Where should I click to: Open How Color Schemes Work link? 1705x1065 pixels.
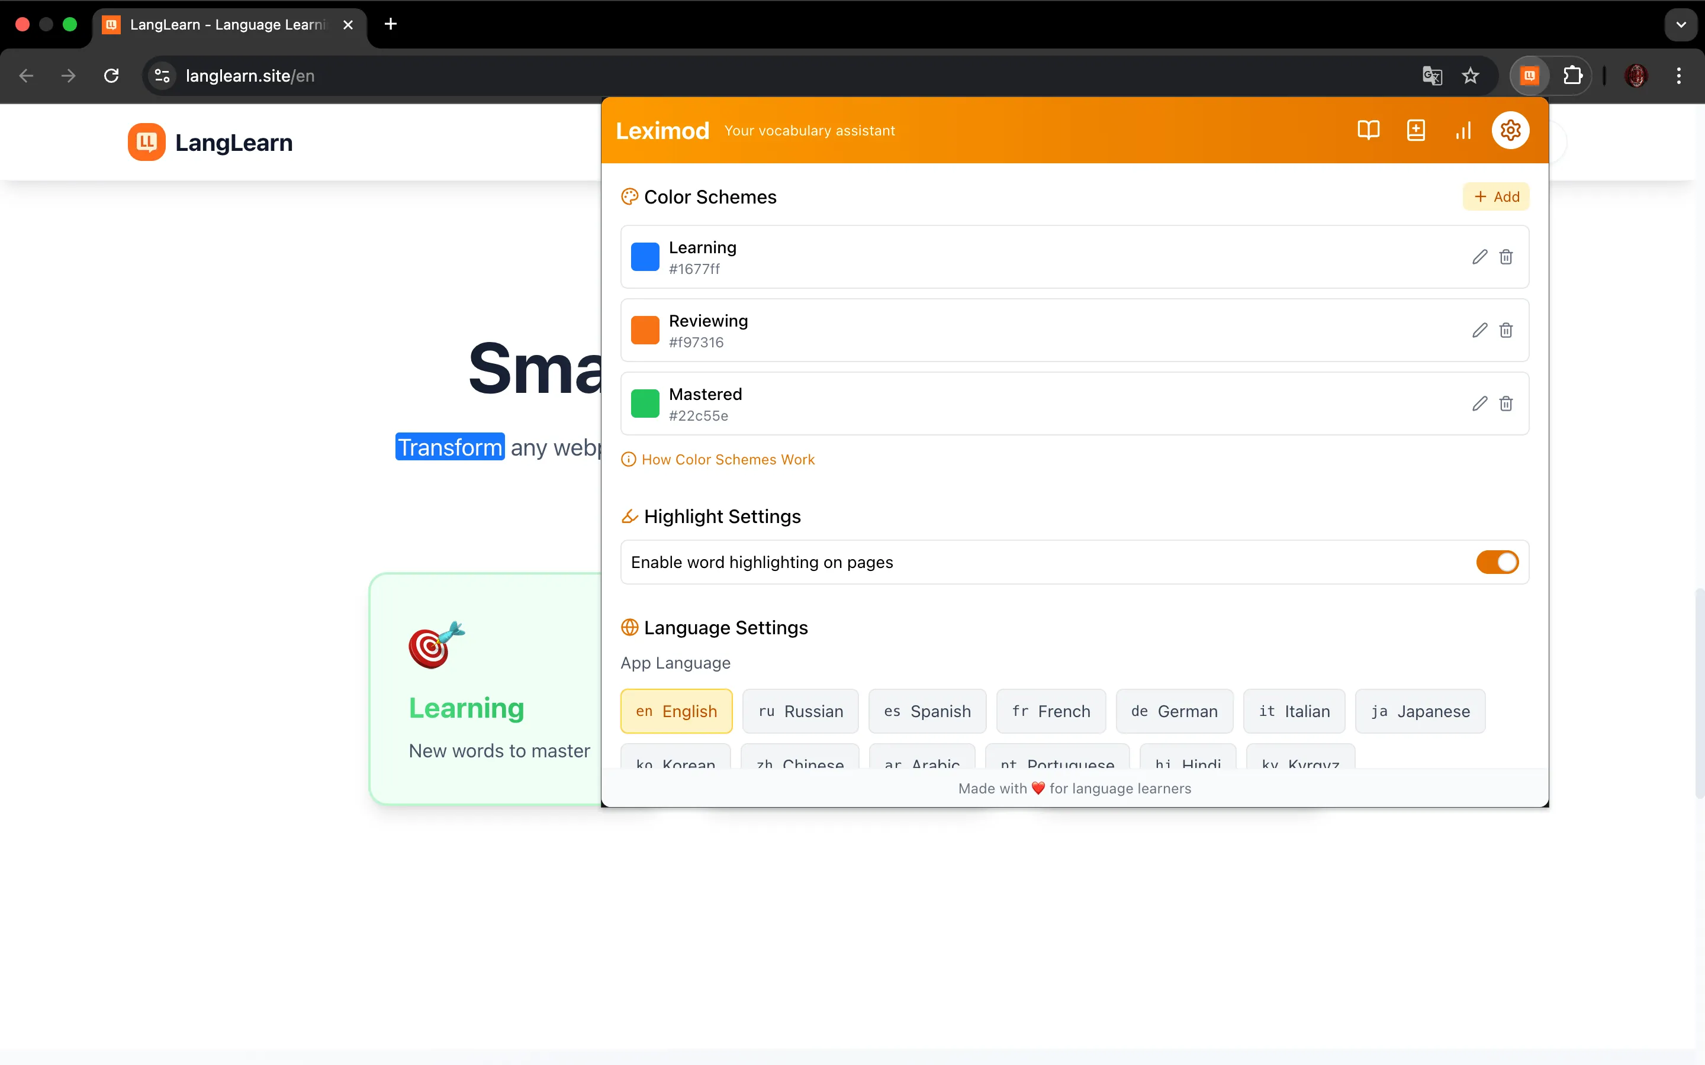[x=727, y=460]
